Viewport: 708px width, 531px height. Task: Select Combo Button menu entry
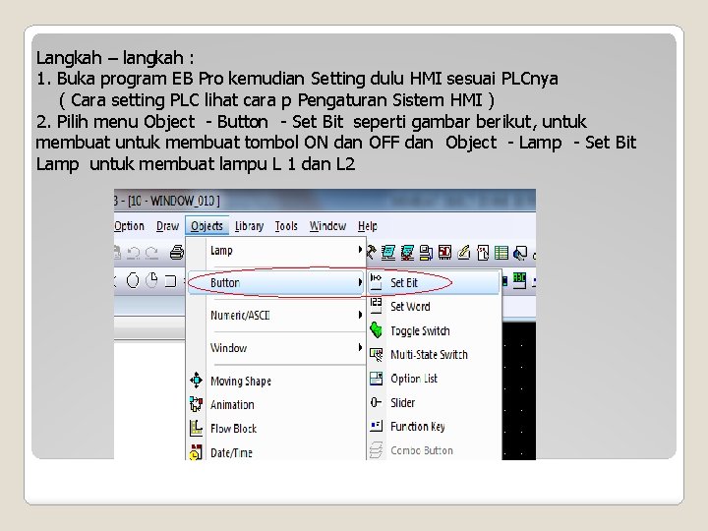pos(434,450)
